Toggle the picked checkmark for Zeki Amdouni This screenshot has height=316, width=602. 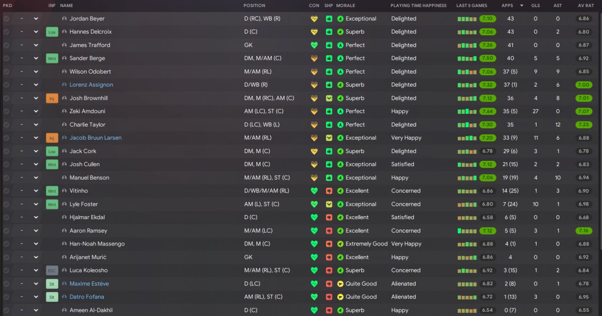7,111
